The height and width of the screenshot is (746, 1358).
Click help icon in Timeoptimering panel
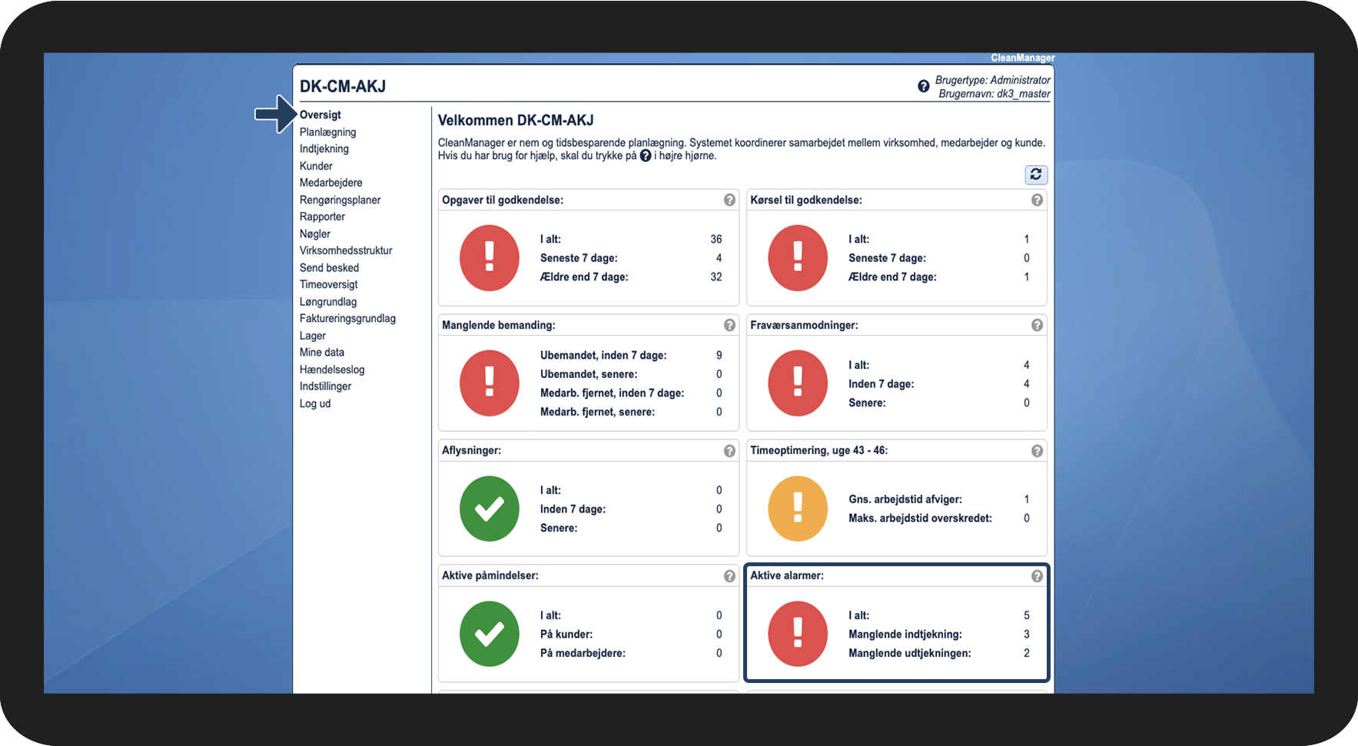(1037, 451)
